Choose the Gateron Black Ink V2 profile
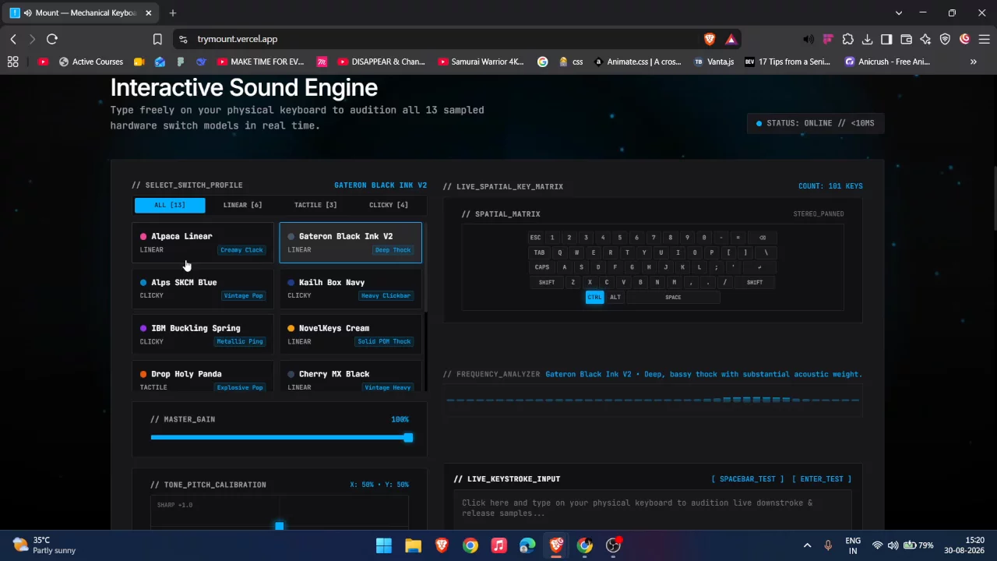 click(x=351, y=242)
